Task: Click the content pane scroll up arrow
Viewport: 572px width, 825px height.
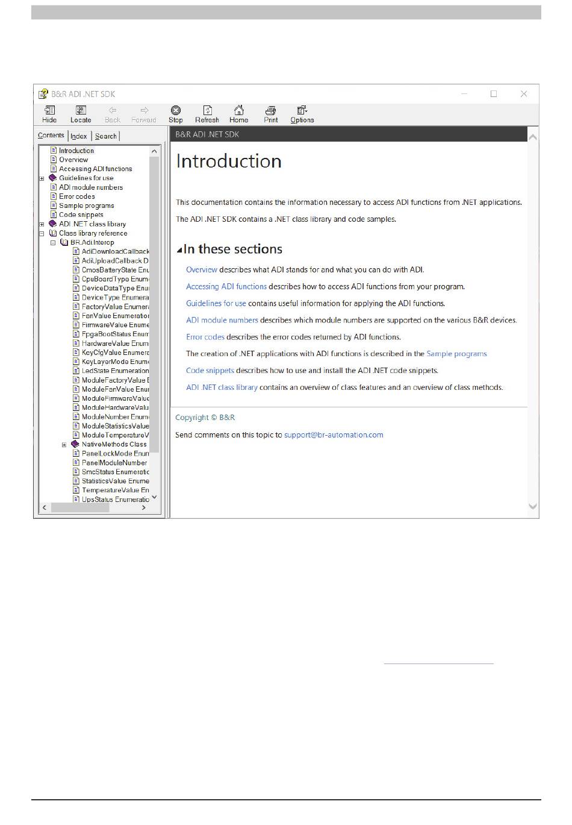Action: [x=533, y=137]
